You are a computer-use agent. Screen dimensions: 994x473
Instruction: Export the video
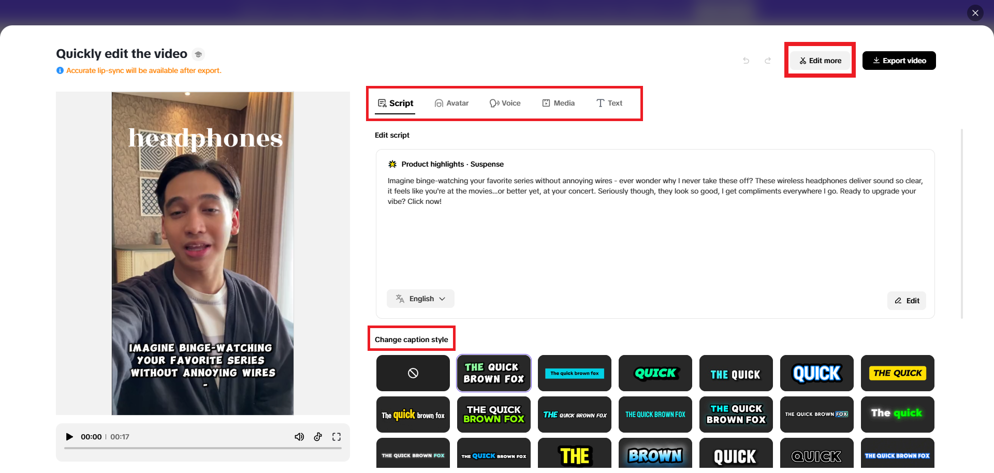(899, 61)
